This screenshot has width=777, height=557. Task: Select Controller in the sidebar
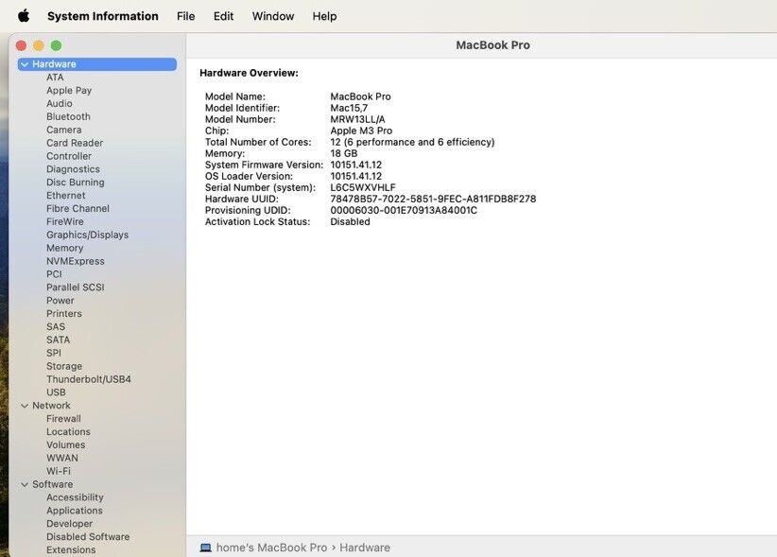click(x=69, y=156)
